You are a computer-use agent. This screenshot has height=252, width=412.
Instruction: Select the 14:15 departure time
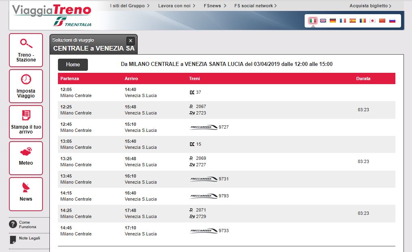tap(66, 193)
